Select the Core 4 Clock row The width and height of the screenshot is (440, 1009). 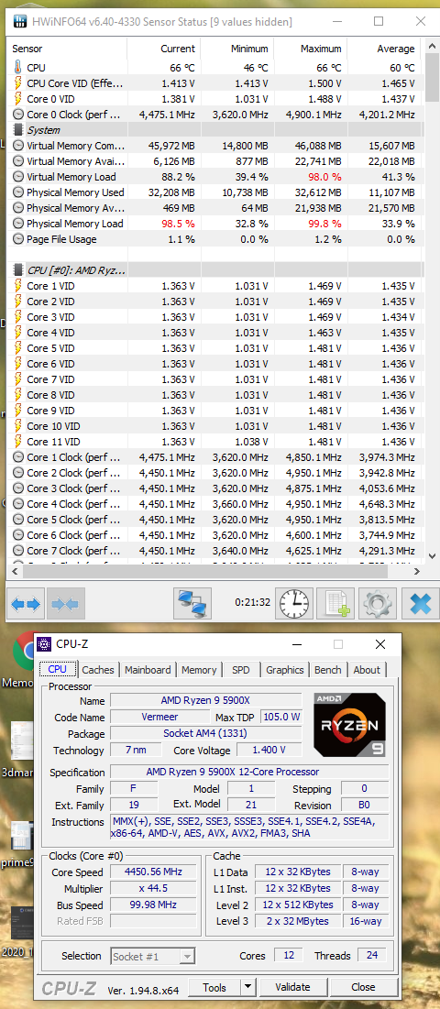click(215, 504)
